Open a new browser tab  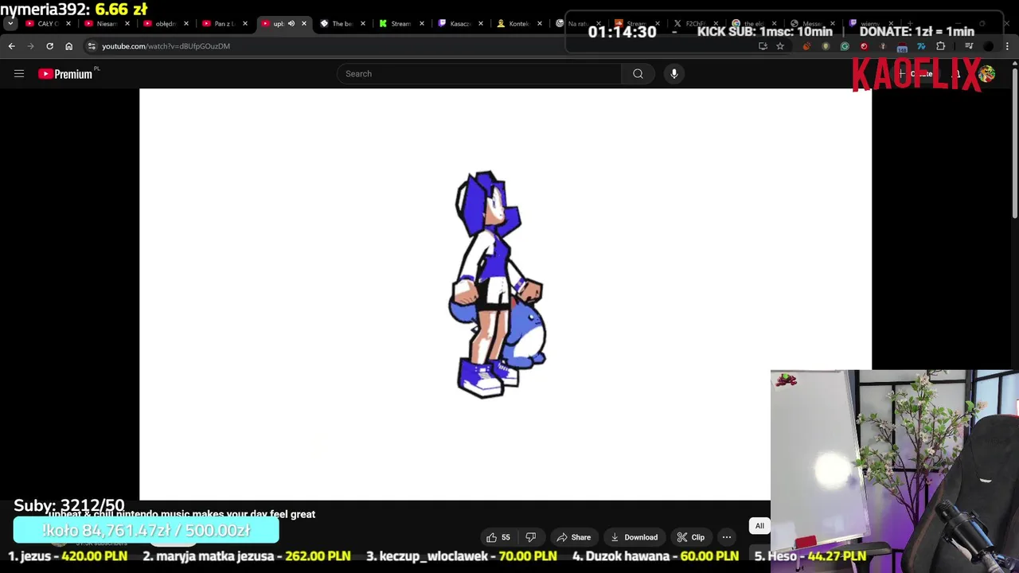[910, 24]
